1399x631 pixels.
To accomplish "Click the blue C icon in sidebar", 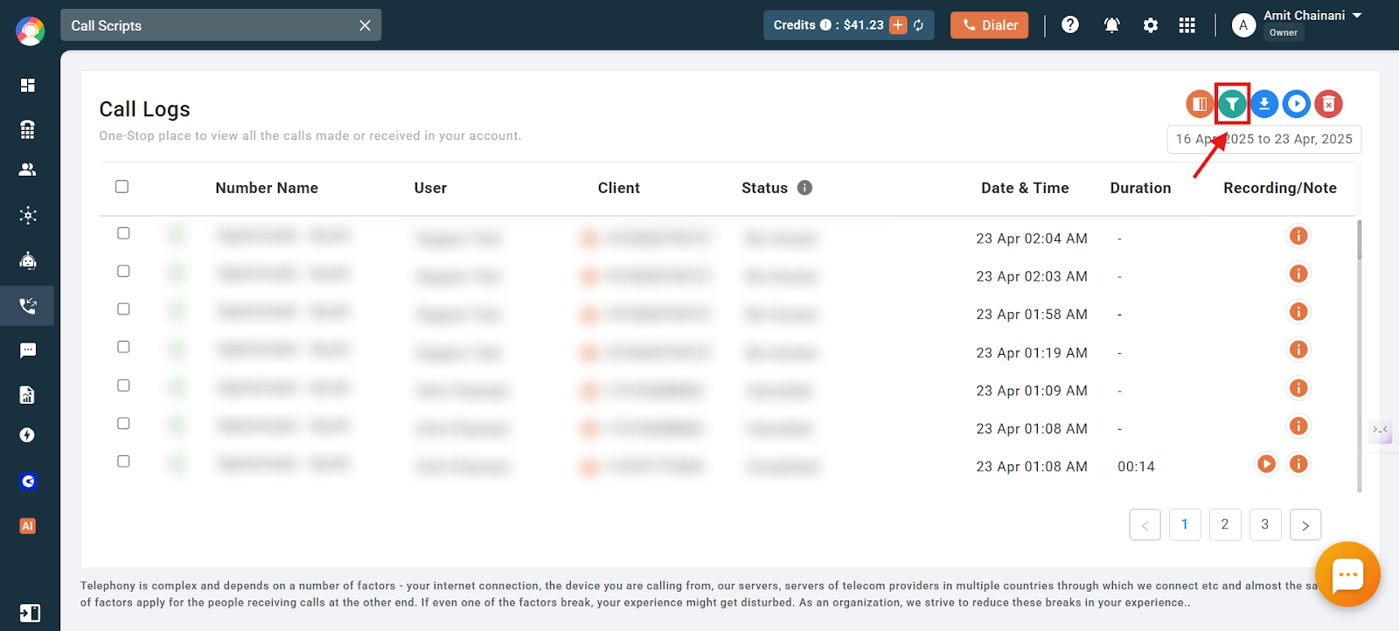I will [x=28, y=482].
